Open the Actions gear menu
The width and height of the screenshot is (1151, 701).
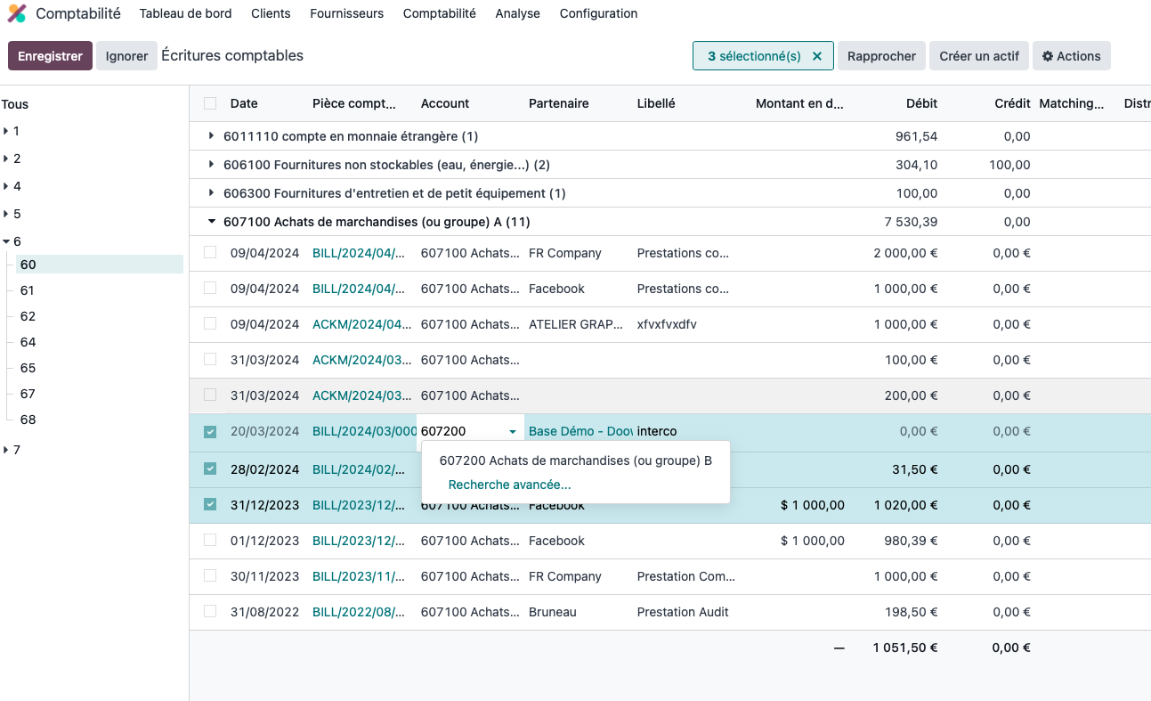(1072, 56)
